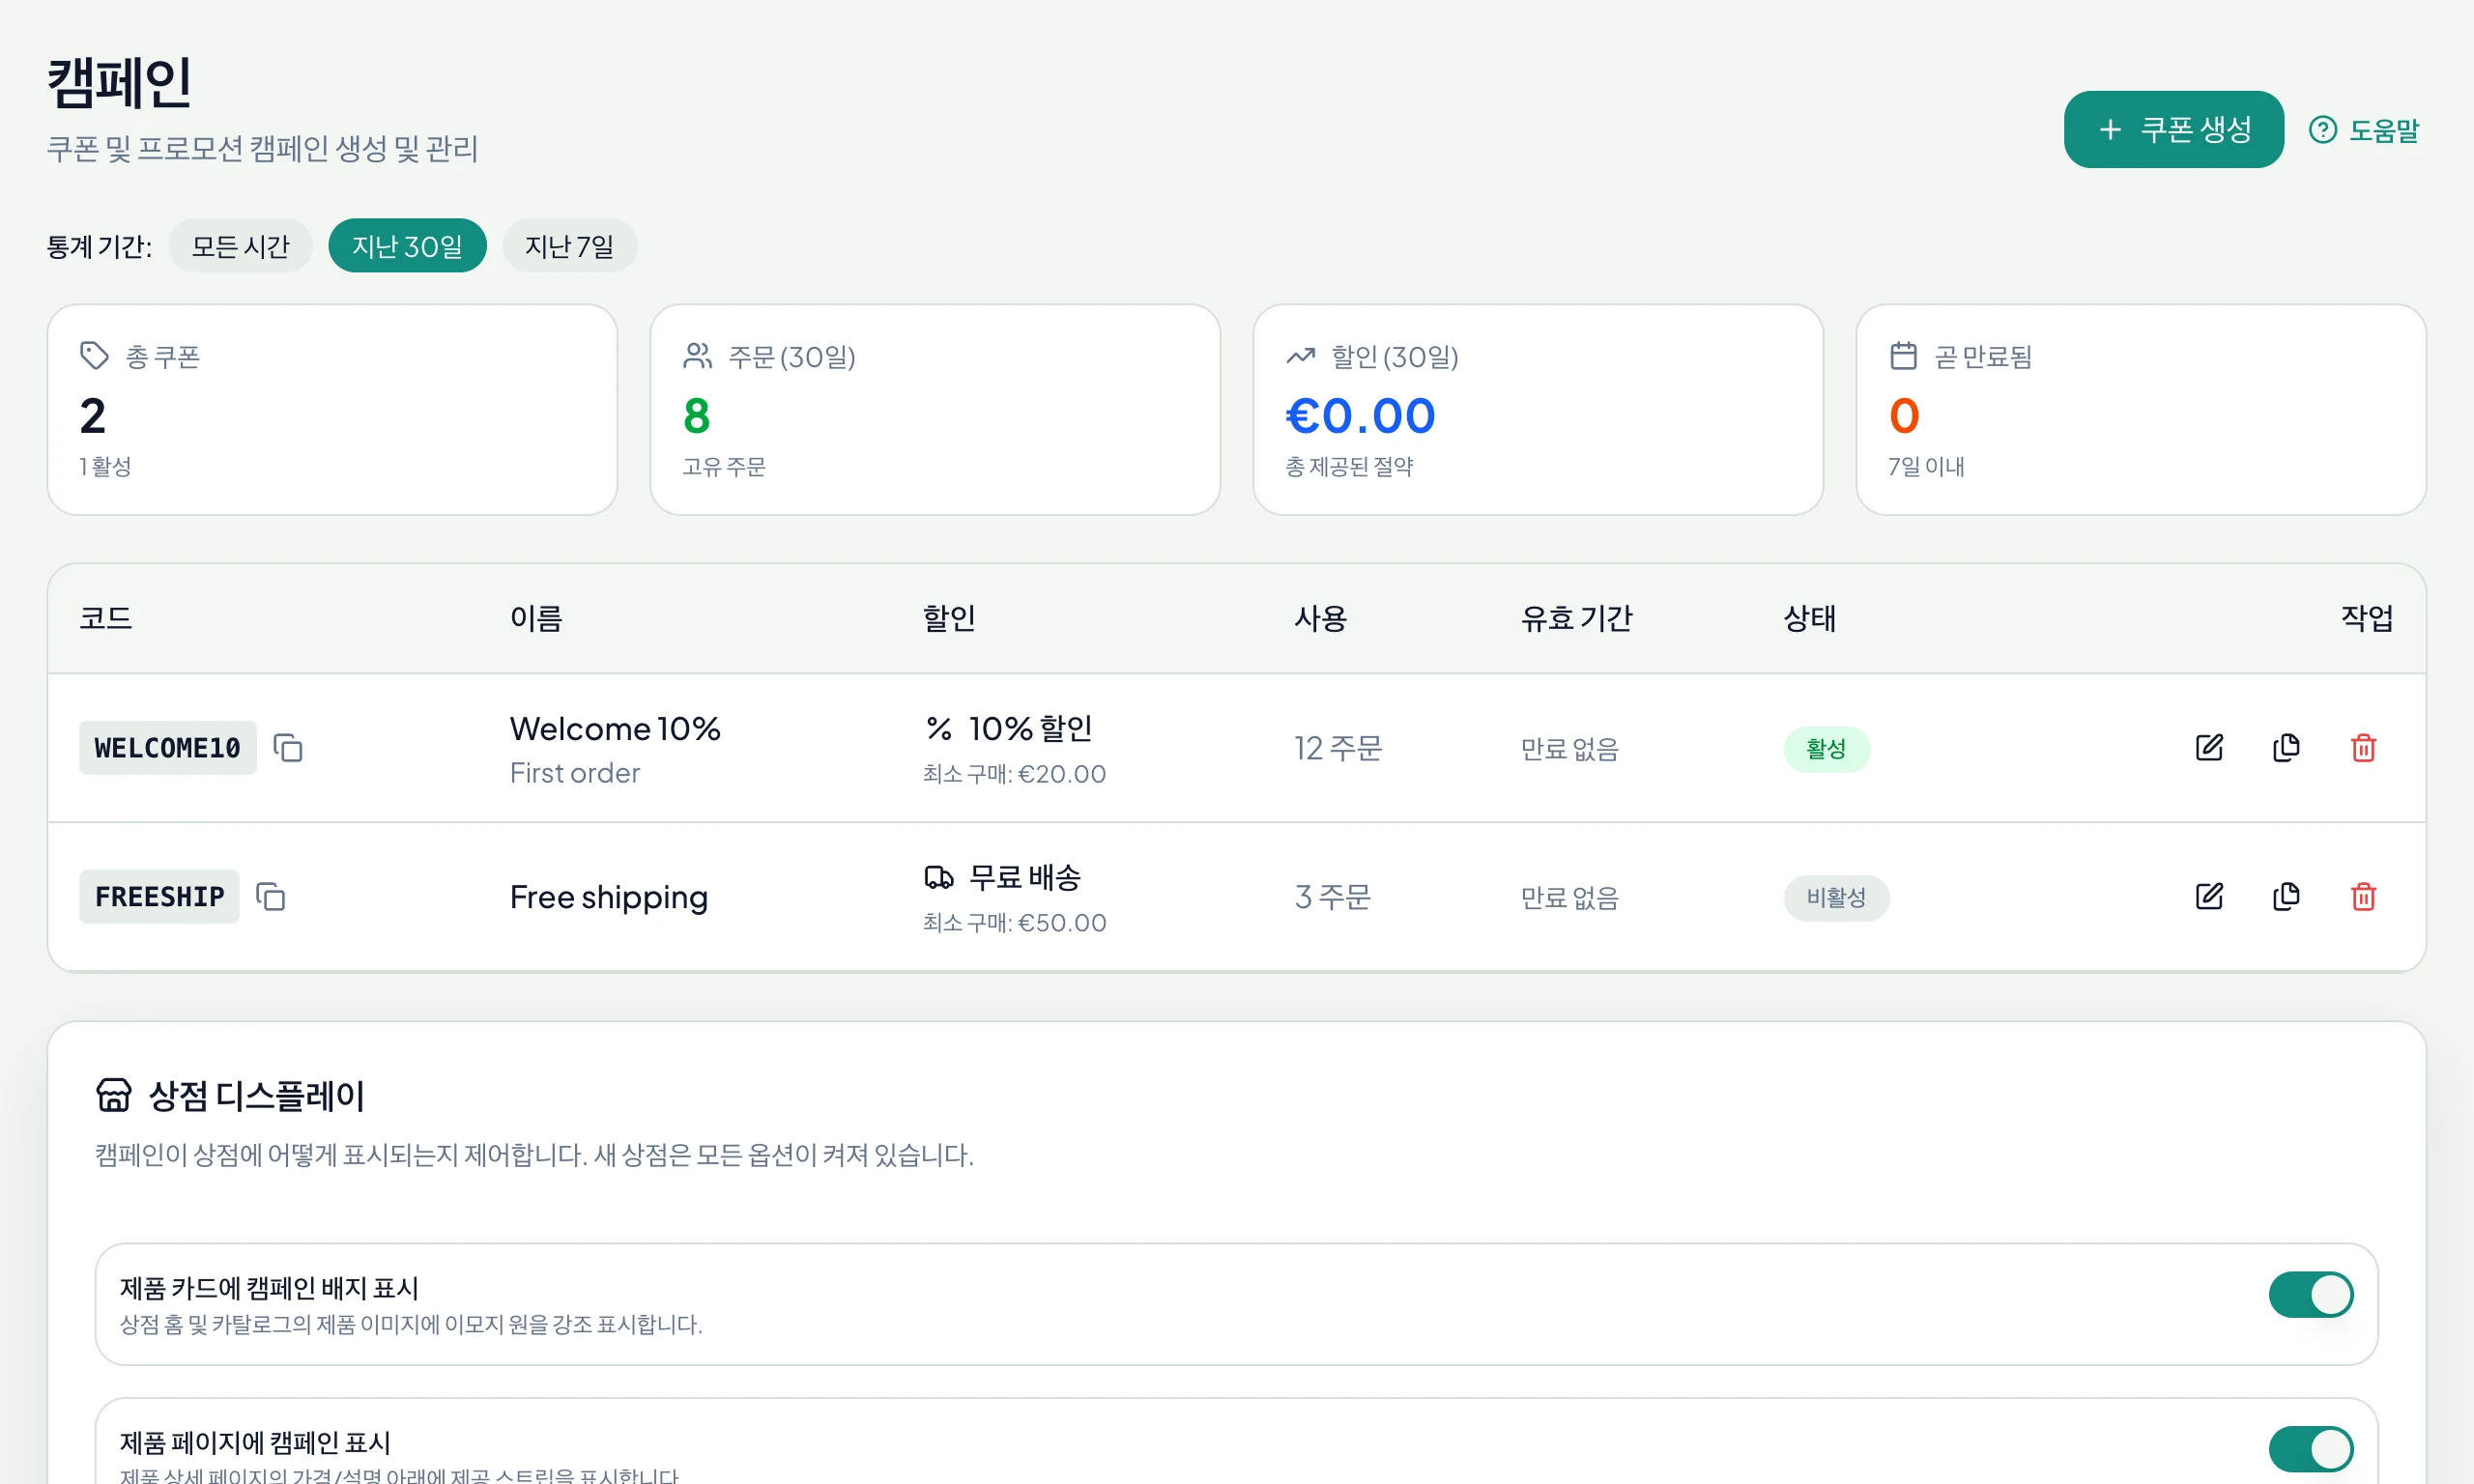Duplicate the Welcome 10% coupon
Screen dimensions: 2474x1484
click(2286, 748)
